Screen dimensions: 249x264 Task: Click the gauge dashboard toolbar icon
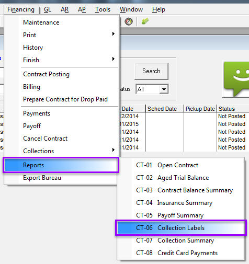click(129, 21)
